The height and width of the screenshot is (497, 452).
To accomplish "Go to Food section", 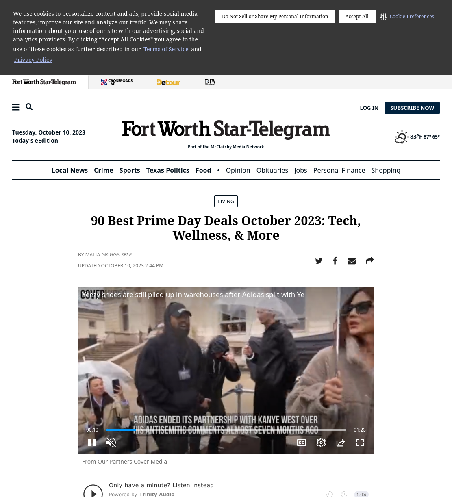I will tap(203, 170).
